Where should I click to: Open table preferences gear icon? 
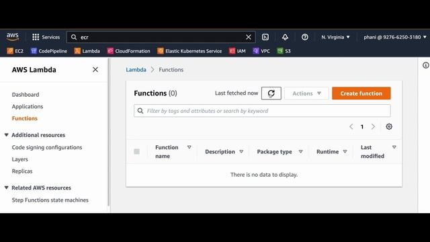tap(389, 126)
